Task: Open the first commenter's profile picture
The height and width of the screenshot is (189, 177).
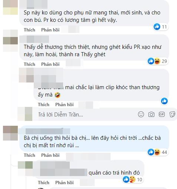Action: click(10, 7)
